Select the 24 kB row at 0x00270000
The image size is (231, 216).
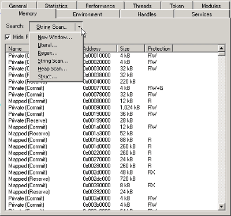point(112,160)
